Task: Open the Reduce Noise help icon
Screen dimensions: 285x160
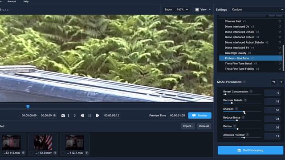Action: click(x=243, y=117)
